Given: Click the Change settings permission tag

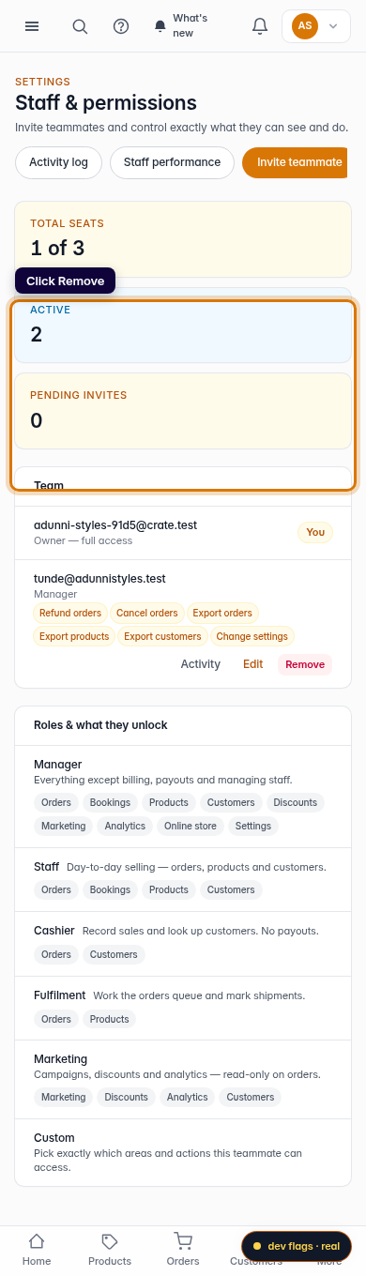Looking at the screenshot, I should [x=252, y=636].
